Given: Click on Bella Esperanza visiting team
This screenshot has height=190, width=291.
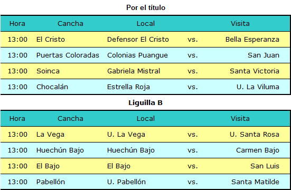Looking at the screenshot, I should tap(252, 40).
